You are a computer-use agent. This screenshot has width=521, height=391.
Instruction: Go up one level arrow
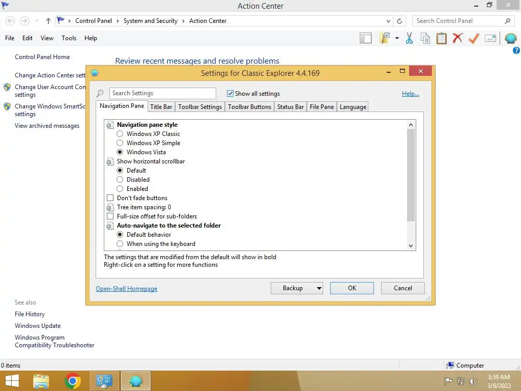click(48, 21)
